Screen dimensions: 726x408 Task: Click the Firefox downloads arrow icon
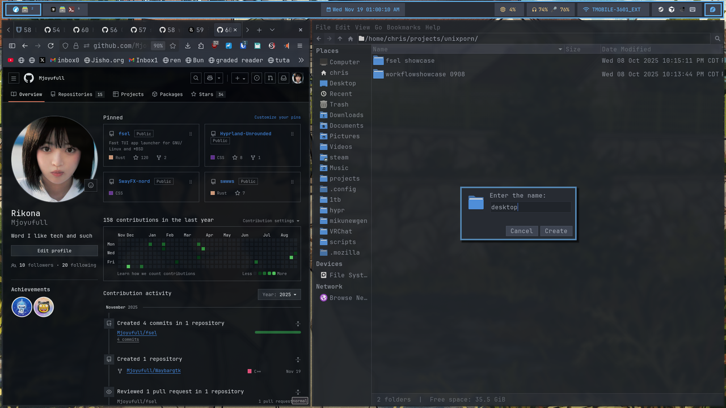(188, 46)
